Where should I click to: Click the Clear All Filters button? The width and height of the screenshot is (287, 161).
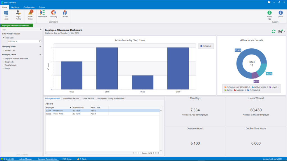click(x=21, y=155)
